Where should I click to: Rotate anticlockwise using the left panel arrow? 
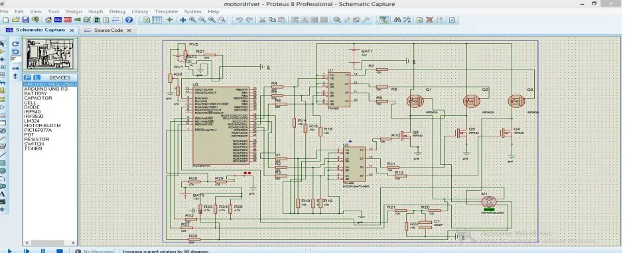[15, 52]
